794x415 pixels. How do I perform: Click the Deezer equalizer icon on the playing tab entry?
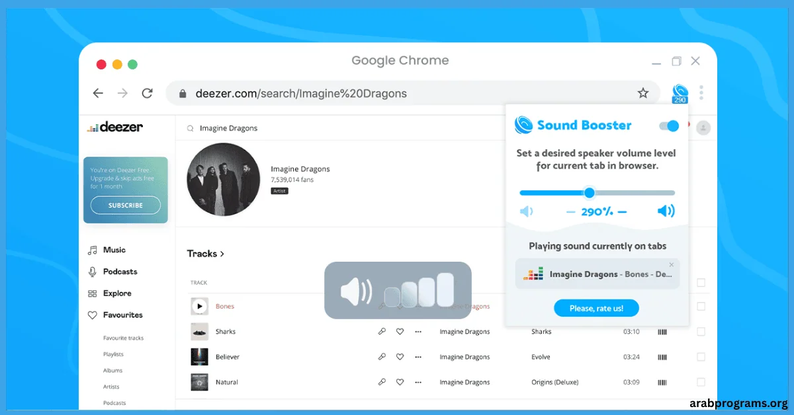coord(533,274)
